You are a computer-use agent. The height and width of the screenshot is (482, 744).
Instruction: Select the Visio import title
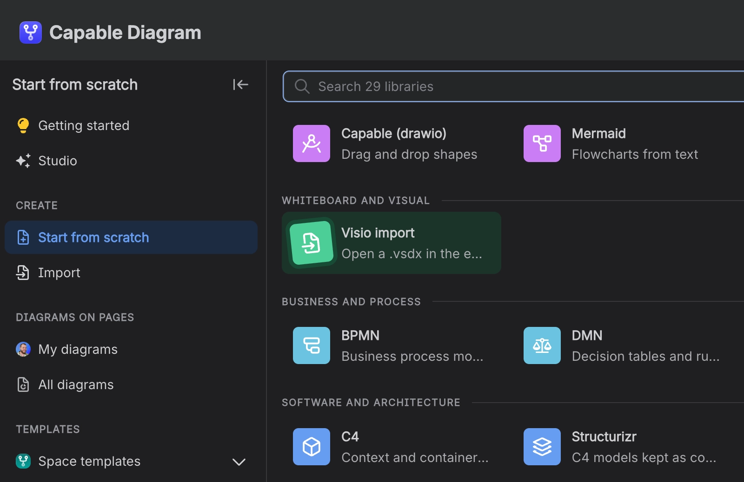point(378,233)
